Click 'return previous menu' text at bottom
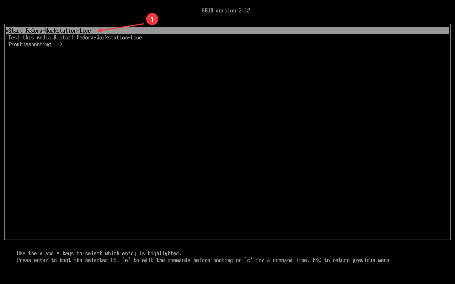 click(361, 260)
